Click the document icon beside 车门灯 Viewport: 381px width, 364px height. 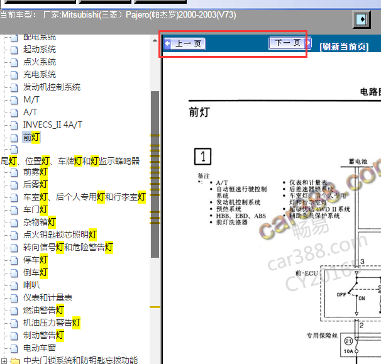point(14,210)
